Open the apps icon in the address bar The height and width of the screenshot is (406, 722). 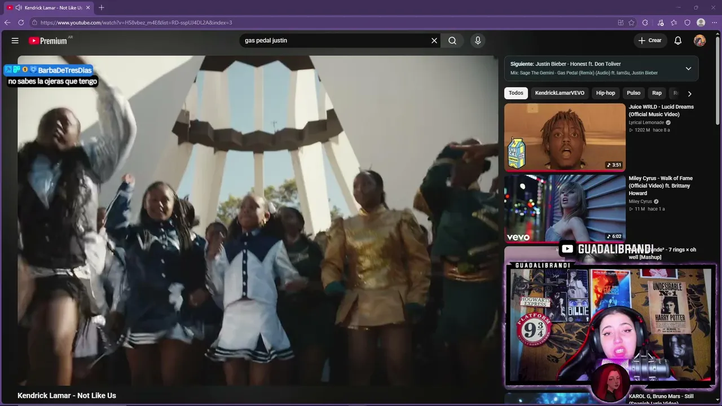pyautogui.click(x=620, y=23)
